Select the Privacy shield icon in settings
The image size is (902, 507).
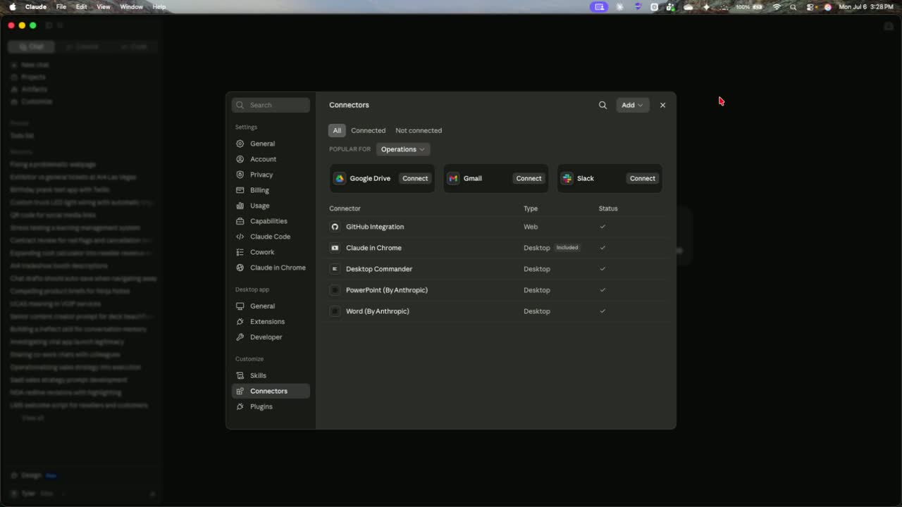coord(240,175)
